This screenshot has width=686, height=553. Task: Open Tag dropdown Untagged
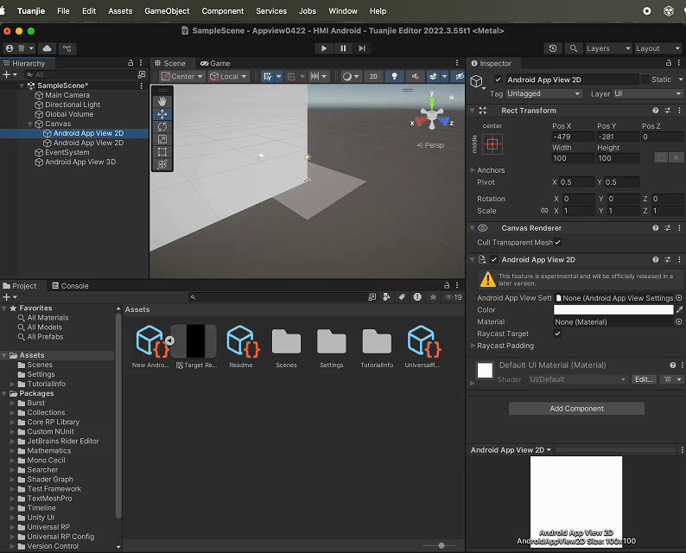pyautogui.click(x=543, y=93)
